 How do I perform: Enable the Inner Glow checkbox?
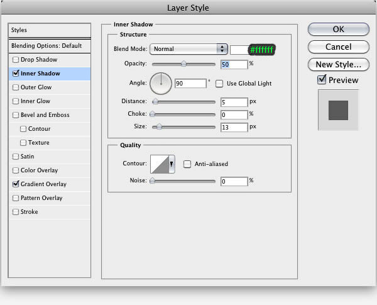tap(16, 101)
